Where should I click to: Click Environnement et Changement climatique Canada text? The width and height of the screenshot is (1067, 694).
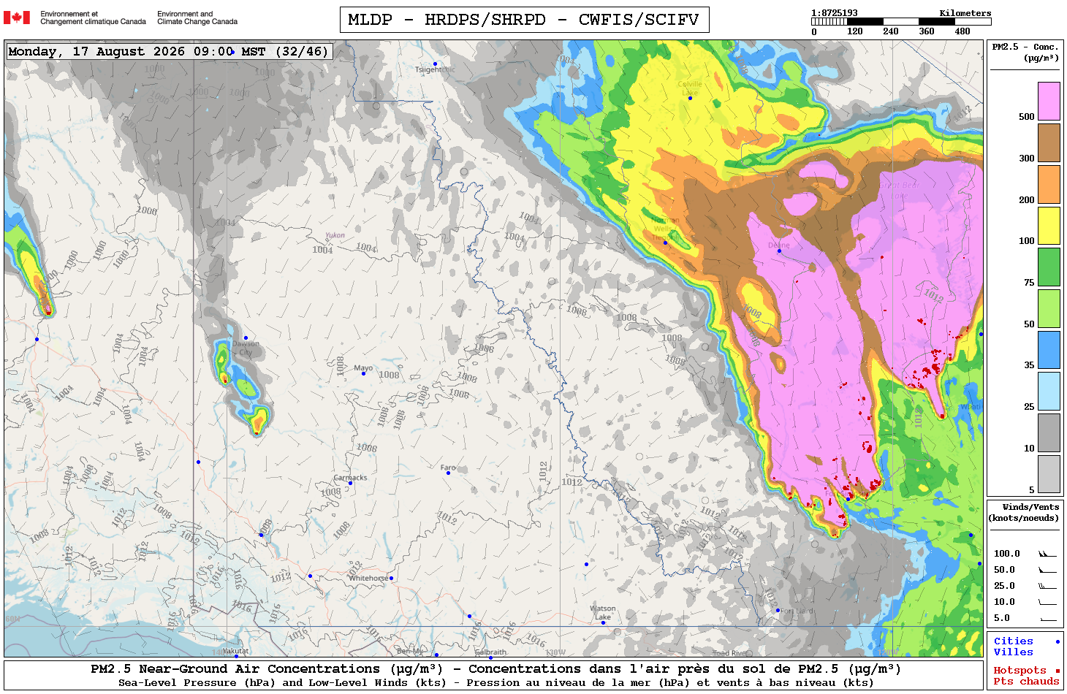pyautogui.click(x=93, y=18)
